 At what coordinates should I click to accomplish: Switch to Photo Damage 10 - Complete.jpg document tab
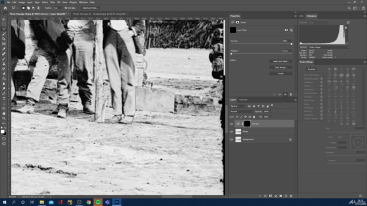(x=99, y=14)
